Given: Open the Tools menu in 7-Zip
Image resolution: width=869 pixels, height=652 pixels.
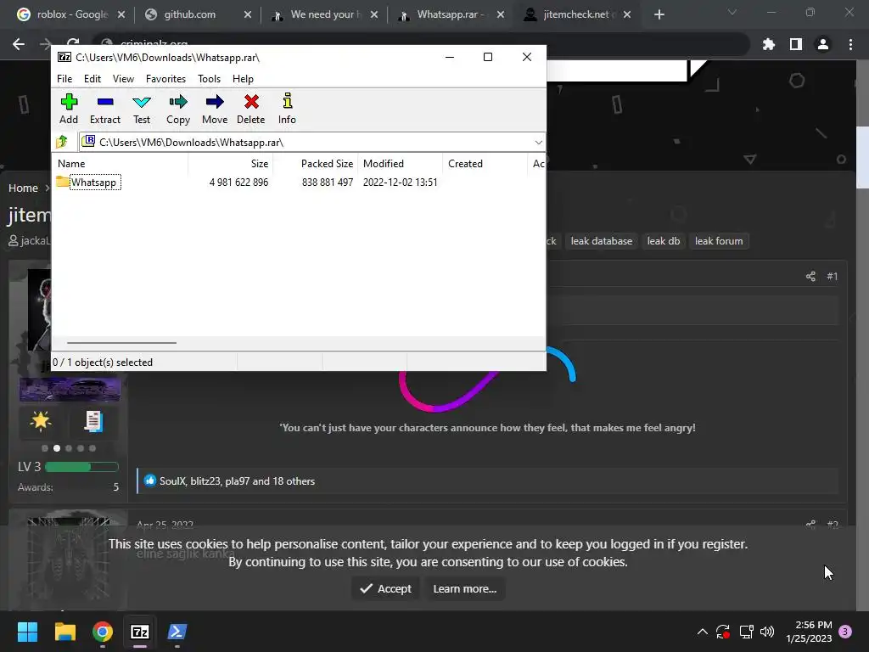Looking at the screenshot, I should coord(209,79).
